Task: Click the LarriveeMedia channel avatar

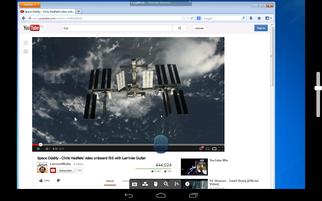Action: tap(42, 168)
